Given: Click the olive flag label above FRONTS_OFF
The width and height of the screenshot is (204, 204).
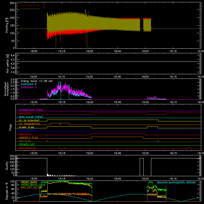Looking at the screenshot, I should [x=25, y=141].
